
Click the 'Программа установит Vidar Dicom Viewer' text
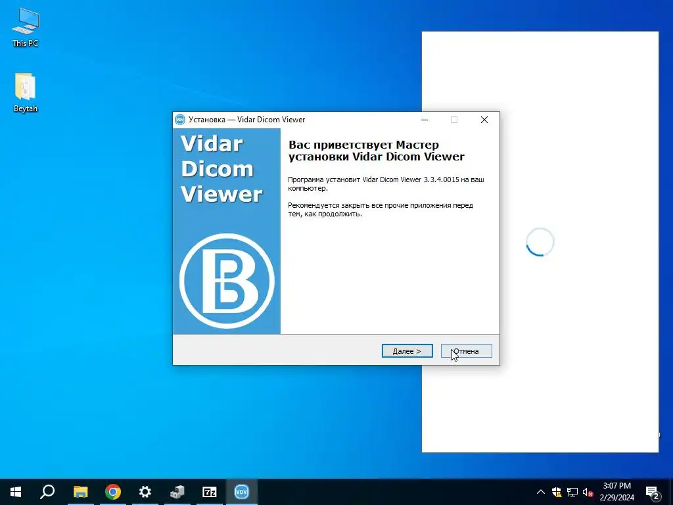(386, 184)
